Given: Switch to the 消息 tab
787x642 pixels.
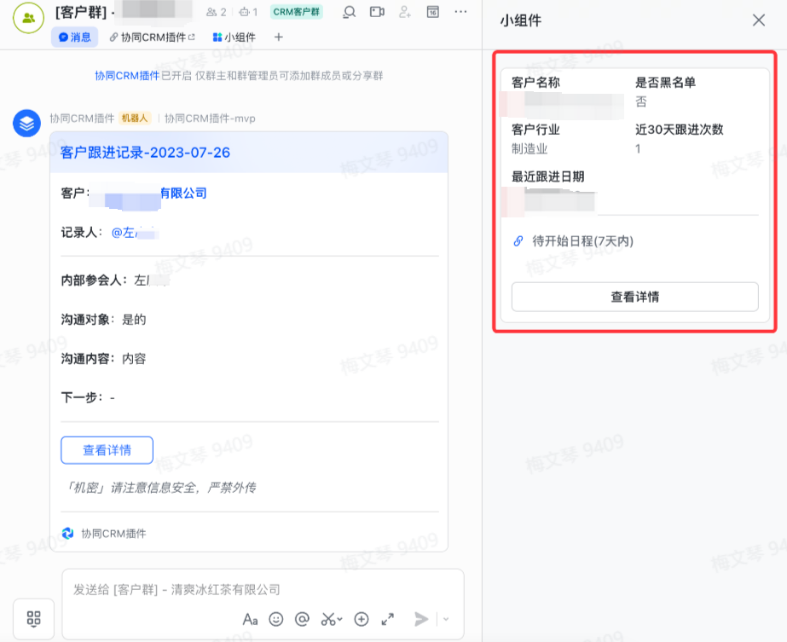Looking at the screenshot, I should (75, 38).
